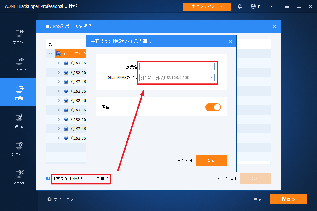Confirm with orange はい in add-device dialog
Screen dimensions: 317x211
(212, 161)
